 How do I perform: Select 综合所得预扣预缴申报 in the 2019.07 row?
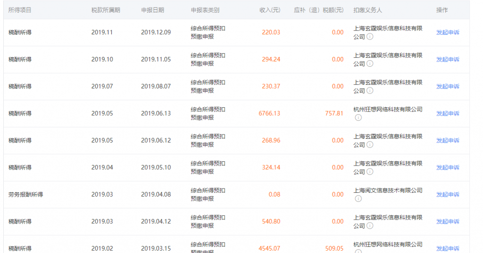208,86
